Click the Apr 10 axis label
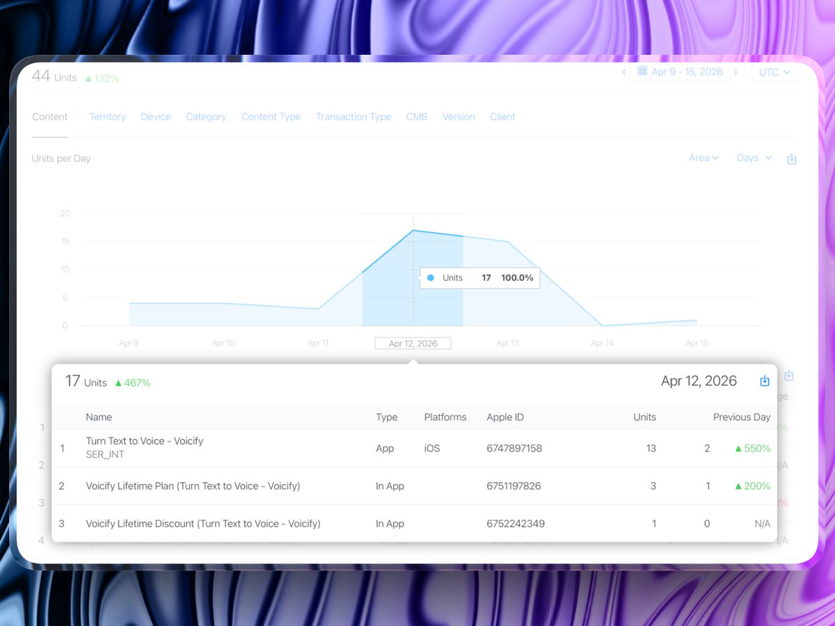This screenshot has height=626, width=835. (x=223, y=344)
